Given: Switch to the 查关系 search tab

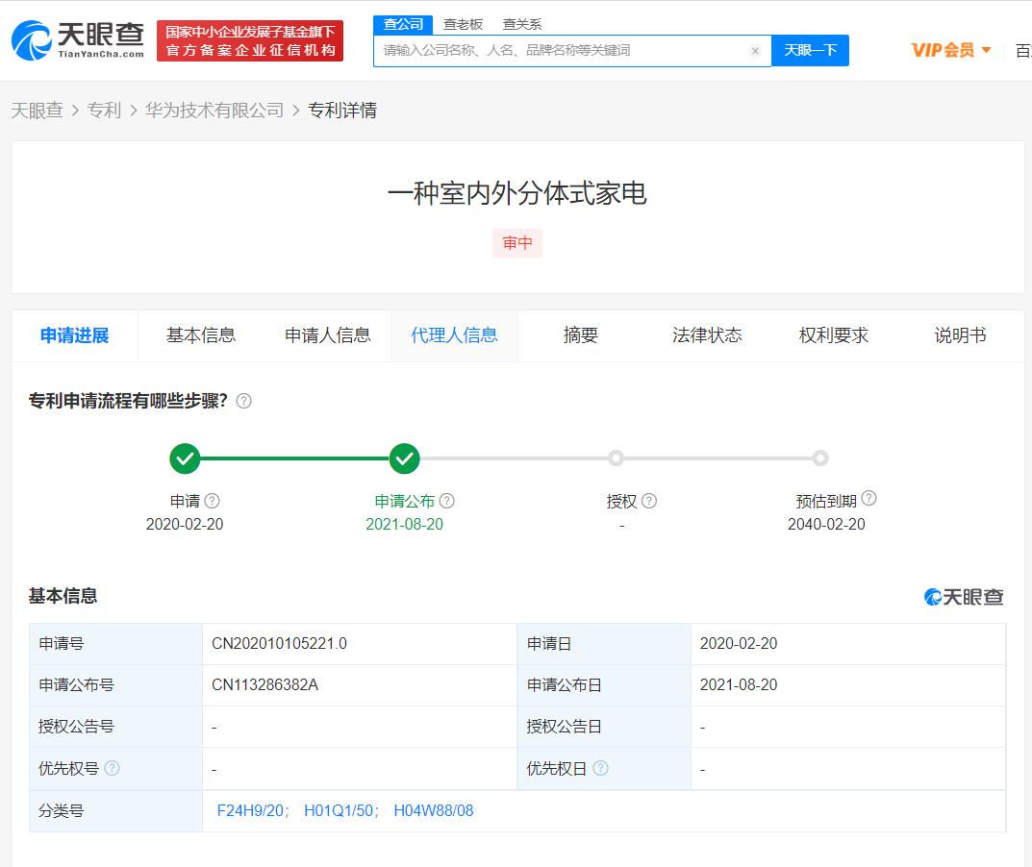Looking at the screenshot, I should coord(522,24).
